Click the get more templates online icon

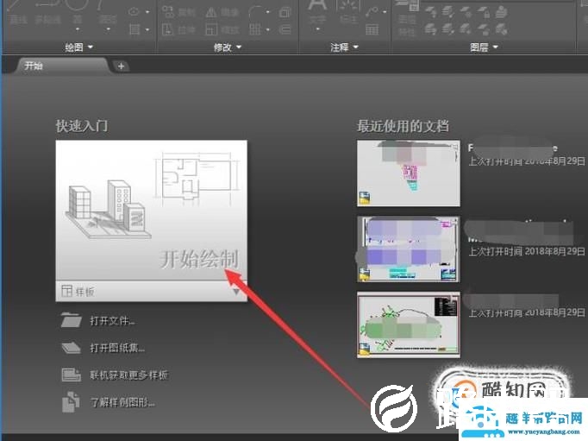tap(71, 375)
